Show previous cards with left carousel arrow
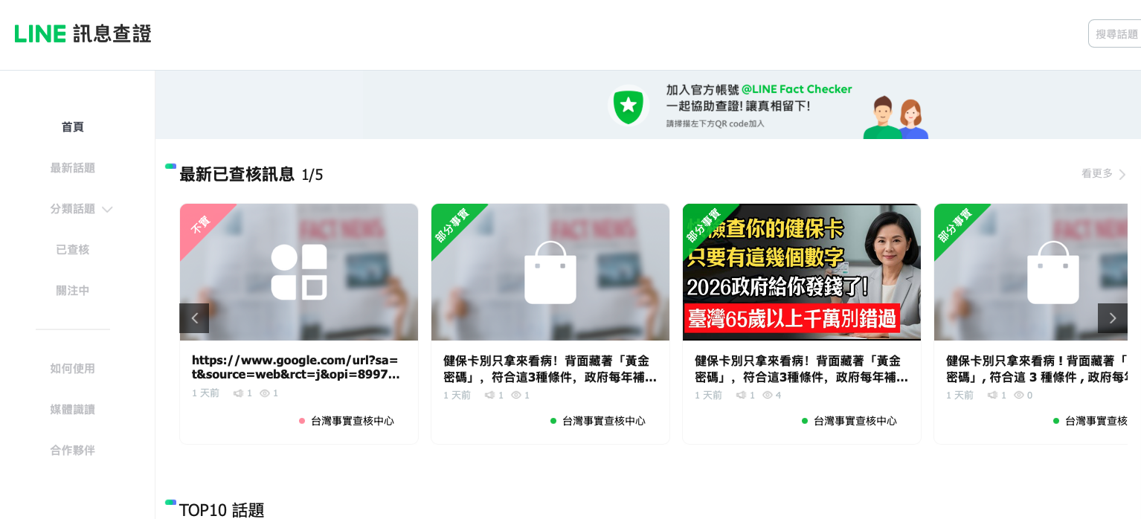Viewport: 1141px width, 519px height. click(194, 318)
